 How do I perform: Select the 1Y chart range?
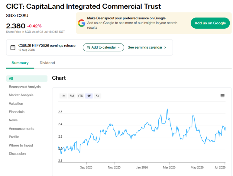tap(89, 96)
